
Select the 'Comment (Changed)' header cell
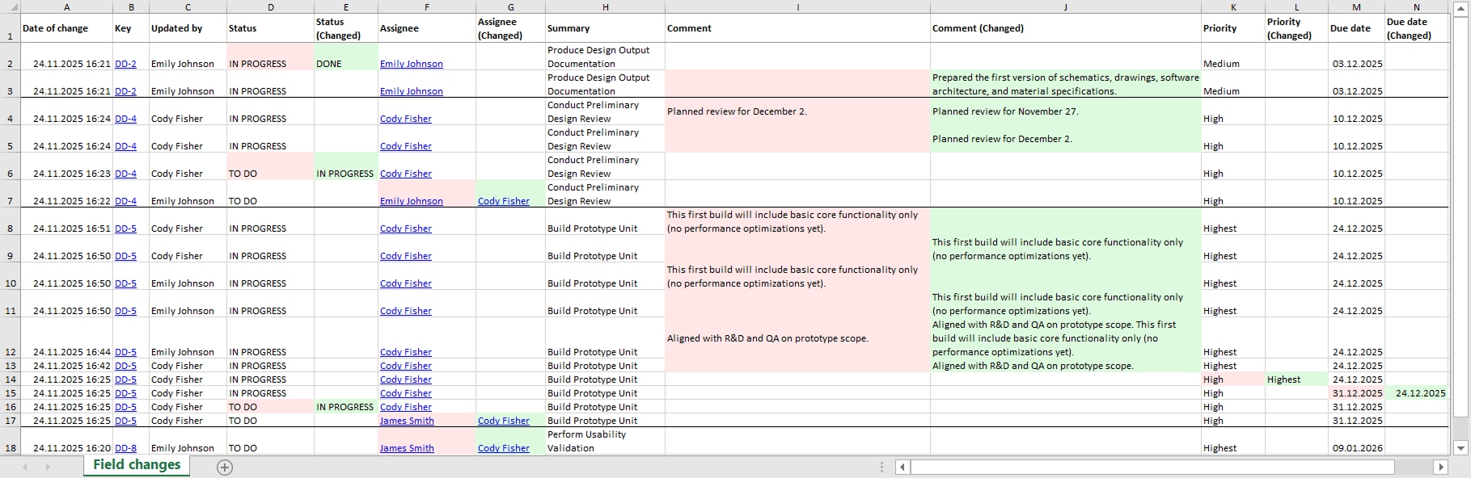(1066, 28)
